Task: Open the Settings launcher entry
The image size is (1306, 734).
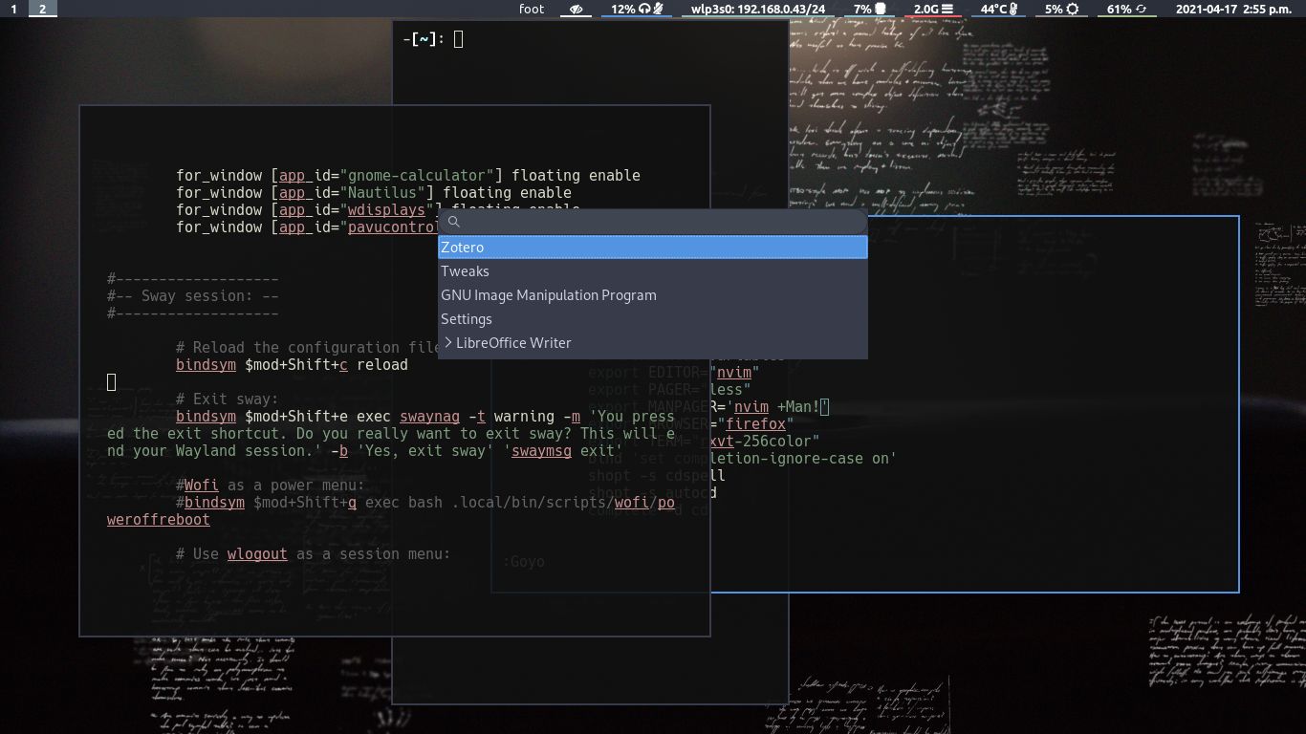Action: coord(467,318)
